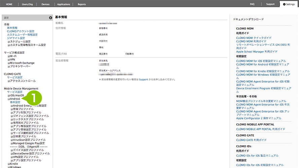Open CLOMO IDs for iOS 製品マニュアル
This screenshot has height=168, width=299.
pos(257,156)
